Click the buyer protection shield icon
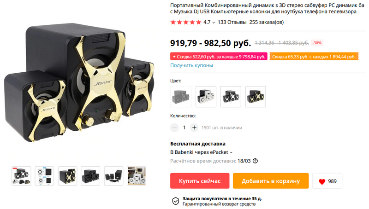The height and width of the screenshot is (209, 369). click(176, 201)
